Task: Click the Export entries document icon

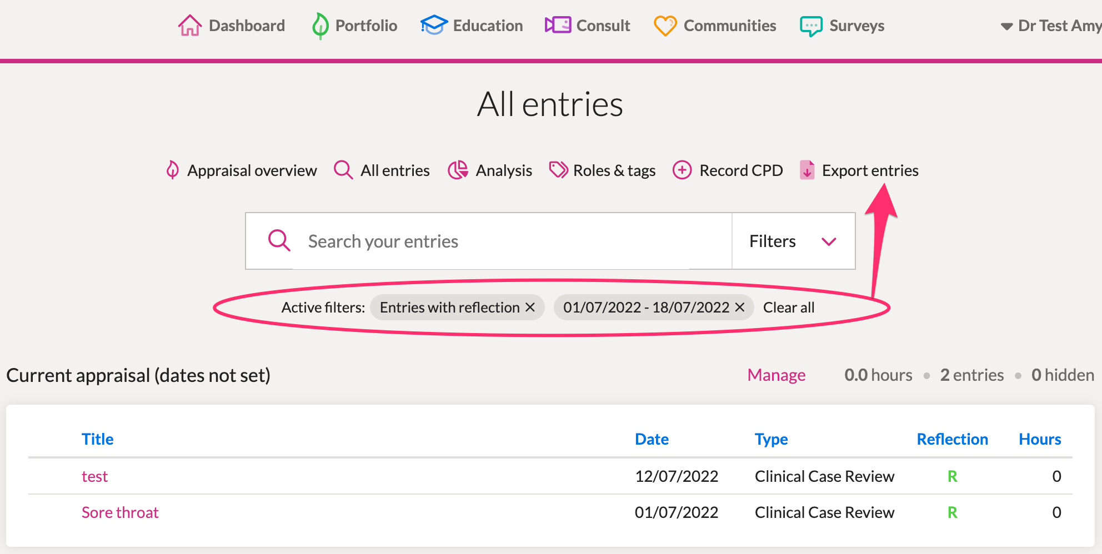Action: (x=807, y=170)
